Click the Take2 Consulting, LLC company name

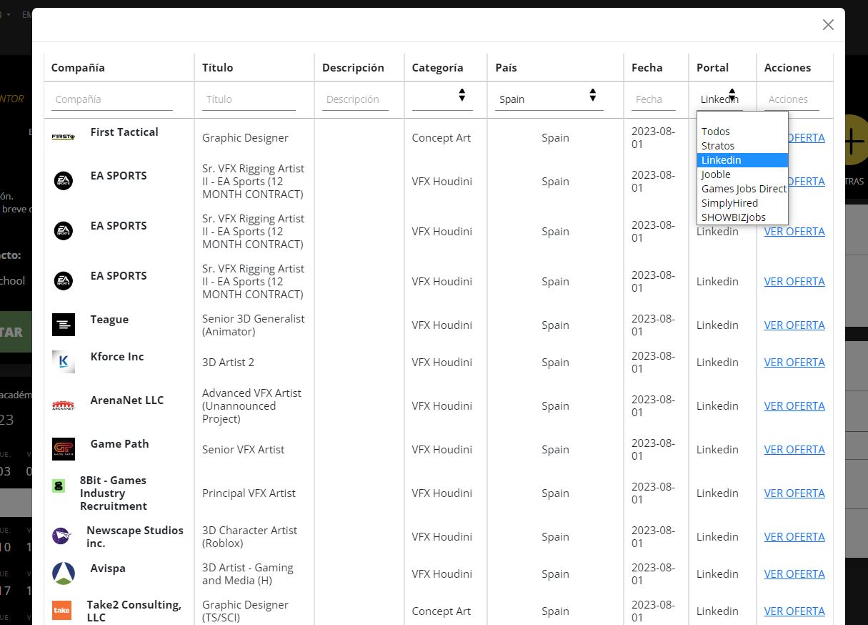(x=134, y=611)
